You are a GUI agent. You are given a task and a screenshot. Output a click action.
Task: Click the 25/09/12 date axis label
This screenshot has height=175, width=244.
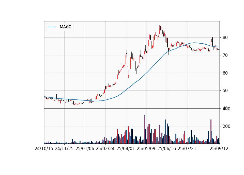click(x=219, y=149)
